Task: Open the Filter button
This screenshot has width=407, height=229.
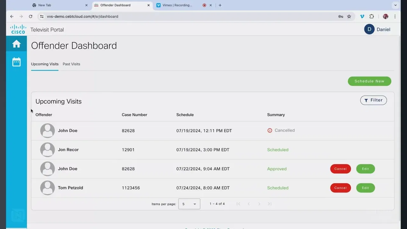Action: click(374, 100)
